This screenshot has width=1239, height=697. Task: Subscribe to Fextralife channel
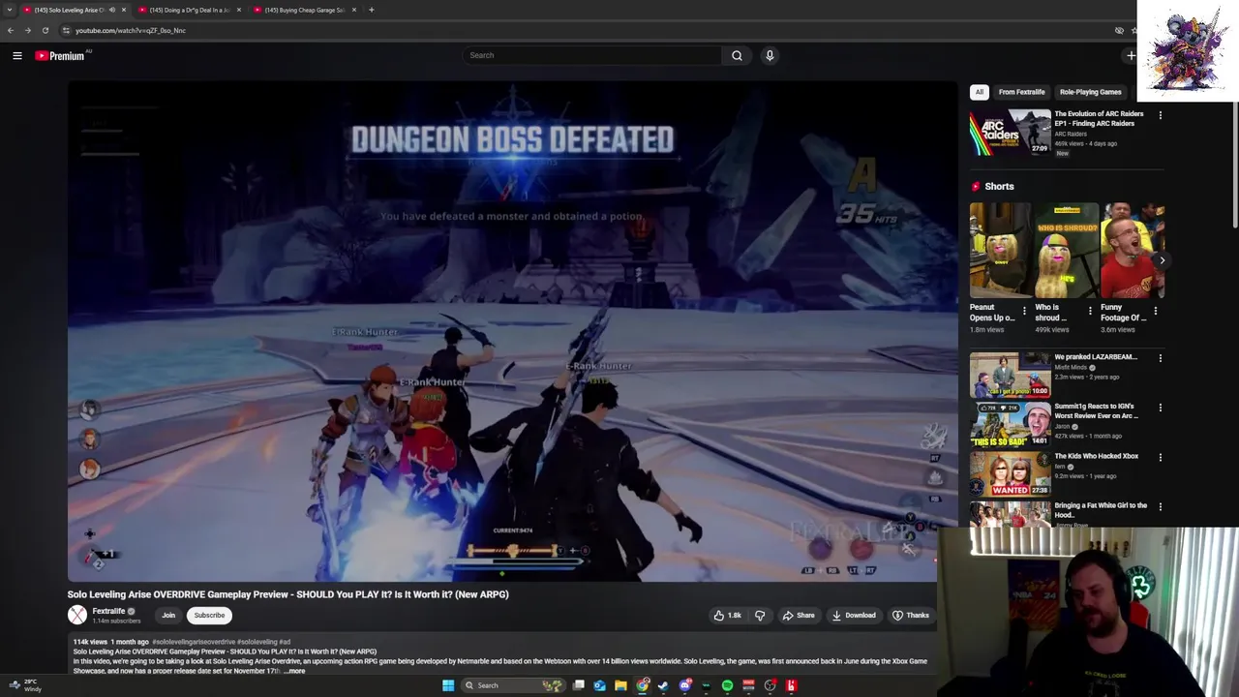coord(209,615)
